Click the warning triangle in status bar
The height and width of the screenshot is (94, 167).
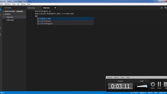click(x=2, y=93)
